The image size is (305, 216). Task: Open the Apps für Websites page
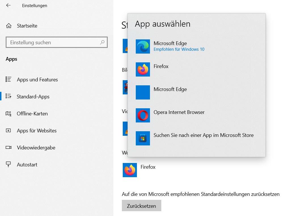(37, 131)
